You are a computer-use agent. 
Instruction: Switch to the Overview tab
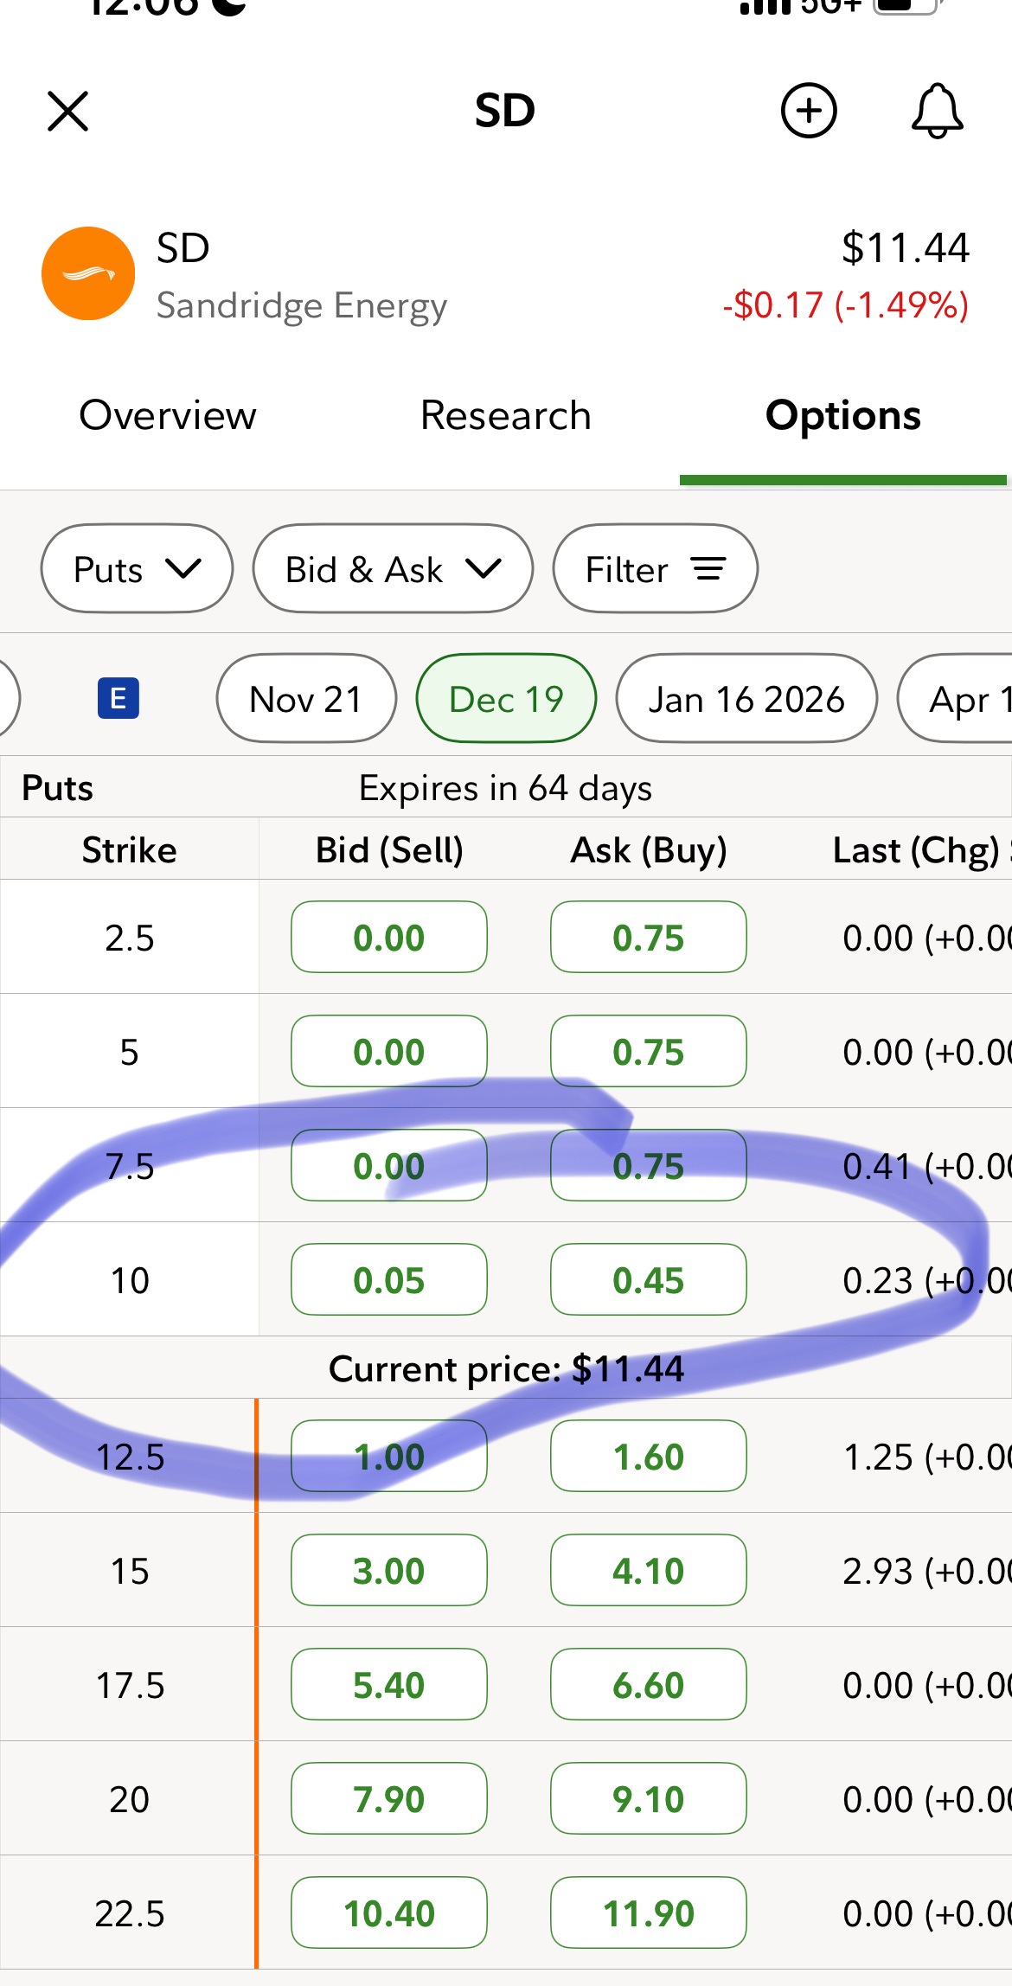pyautogui.click(x=168, y=415)
